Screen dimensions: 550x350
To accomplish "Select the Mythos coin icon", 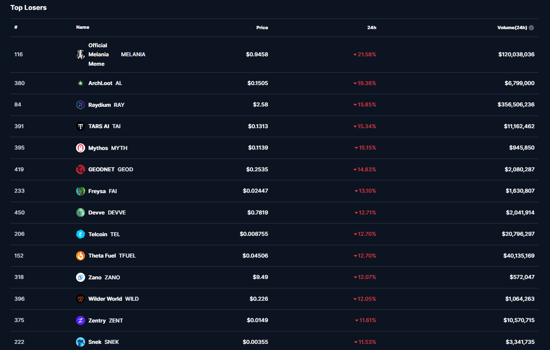I will click(81, 148).
